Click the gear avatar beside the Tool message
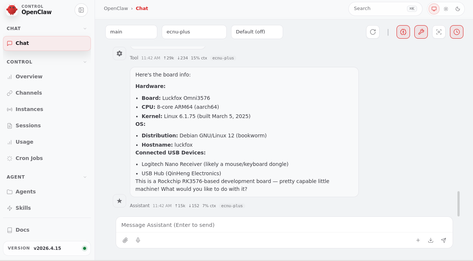 [x=119, y=53]
